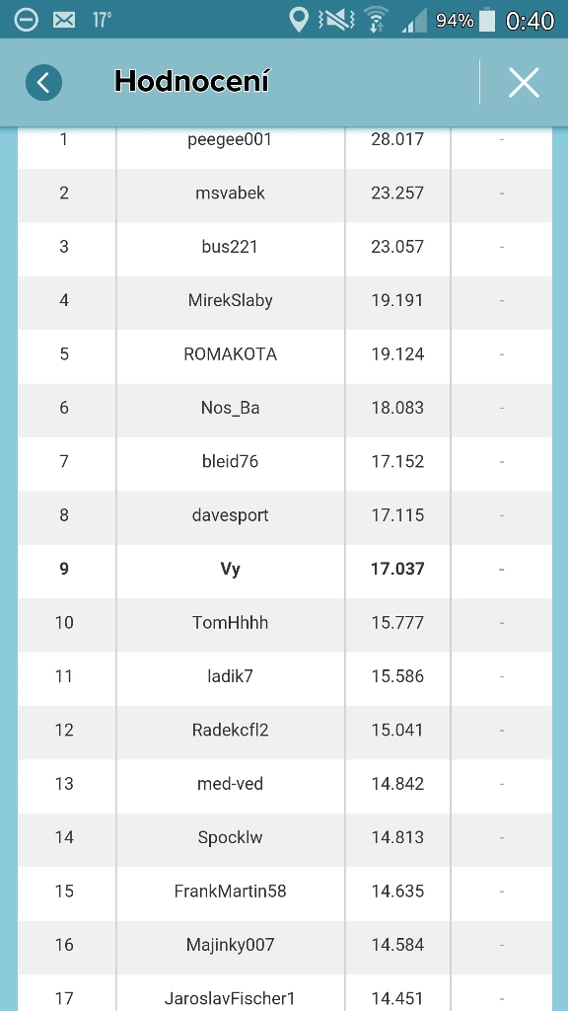This screenshot has width=568, height=1011.
Task: Tap score 17.037 in your row
Action: [x=397, y=569]
